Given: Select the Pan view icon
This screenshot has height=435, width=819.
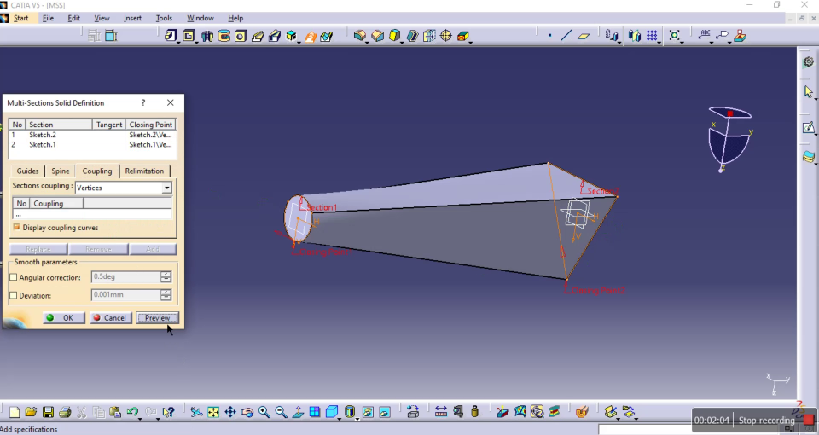Looking at the screenshot, I should (x=229, y=413).
